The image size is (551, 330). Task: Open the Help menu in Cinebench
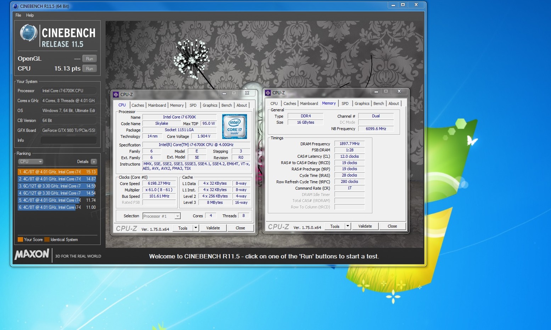click(30, 15)
